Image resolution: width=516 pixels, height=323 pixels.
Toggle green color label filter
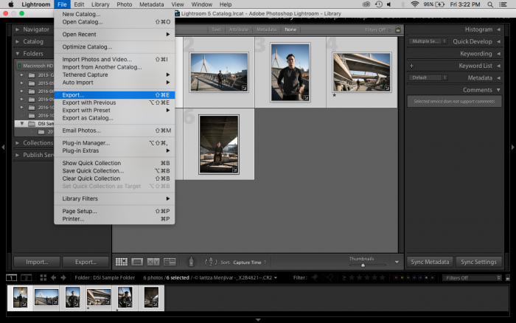click(x=408, y=277)
